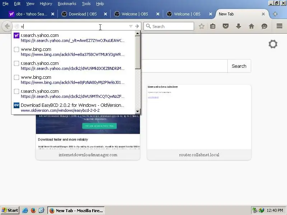The image size is (287, 215).
Task: Select the www.bing.com aclick e8jPzNA suggestion
Action: (x=73, y=80)
